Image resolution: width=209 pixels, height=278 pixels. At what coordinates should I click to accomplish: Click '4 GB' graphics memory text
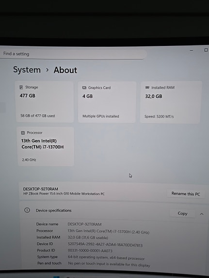click(x=87, y=96)
